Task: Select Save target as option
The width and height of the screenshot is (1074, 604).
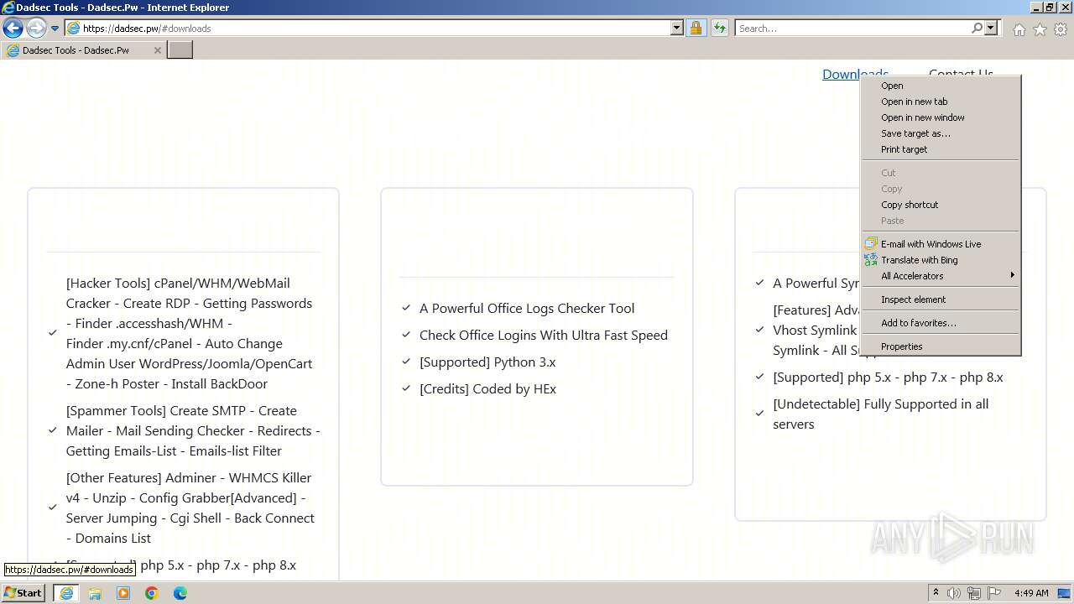Action: click(915, 133)
